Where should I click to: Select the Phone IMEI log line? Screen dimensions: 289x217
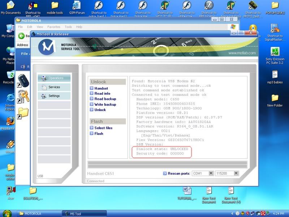click(x=165, y=104)
